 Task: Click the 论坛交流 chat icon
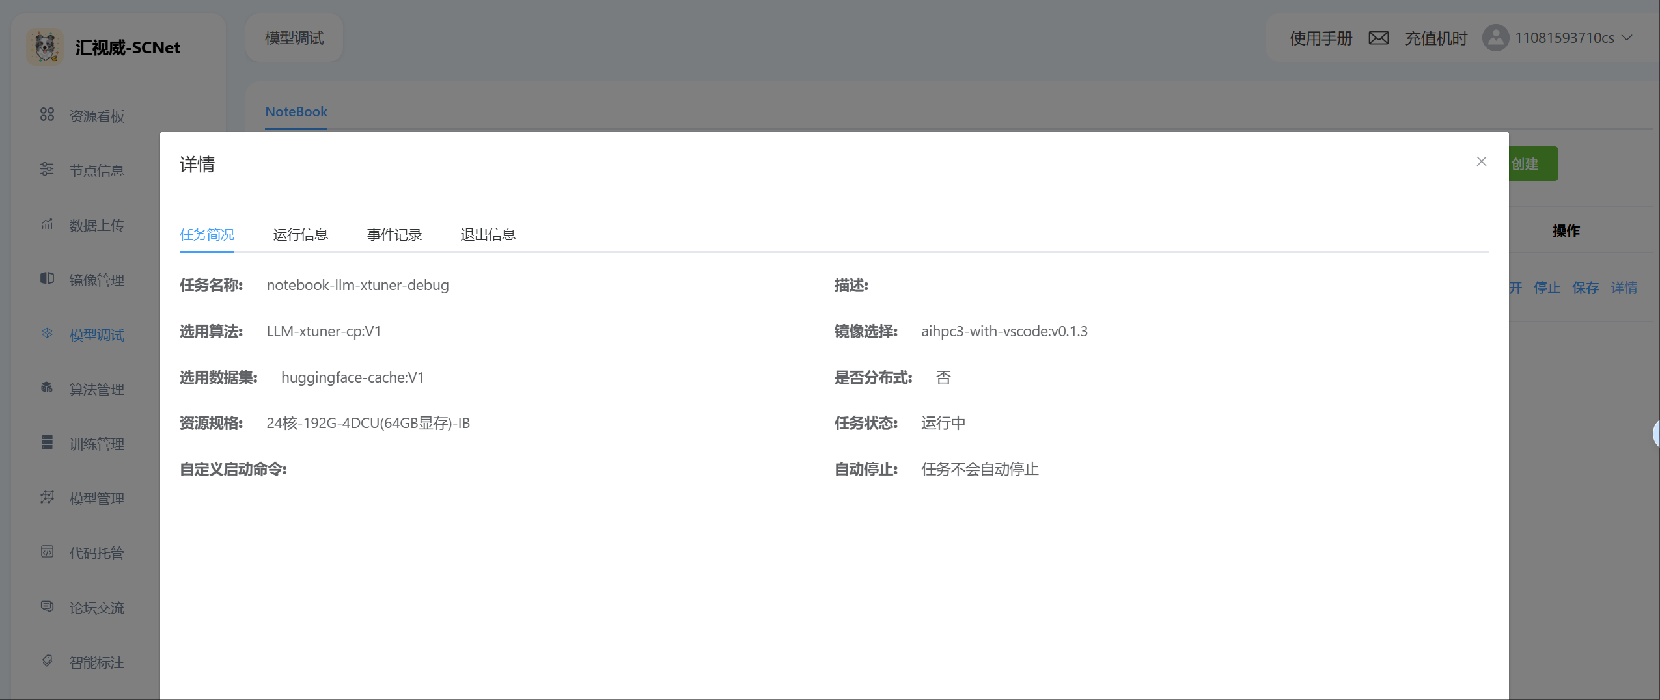click(x=47, y=606)
